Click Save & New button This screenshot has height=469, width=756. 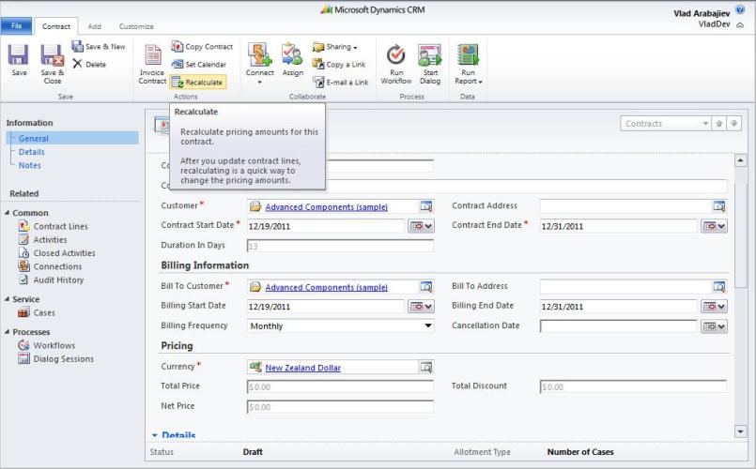(99, 47)
